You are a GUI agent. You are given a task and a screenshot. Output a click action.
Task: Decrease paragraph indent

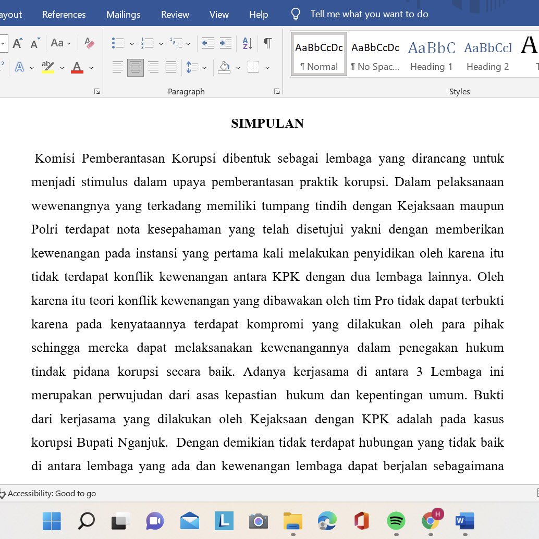click(207, 43)
